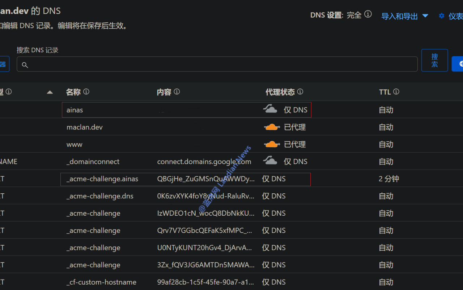Image resolution: width=463 pixels, height=290 pixels.
Task: Select the www record name
Action: [x=75, y=145]
